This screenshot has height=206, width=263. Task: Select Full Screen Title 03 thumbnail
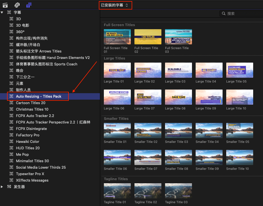179,37
